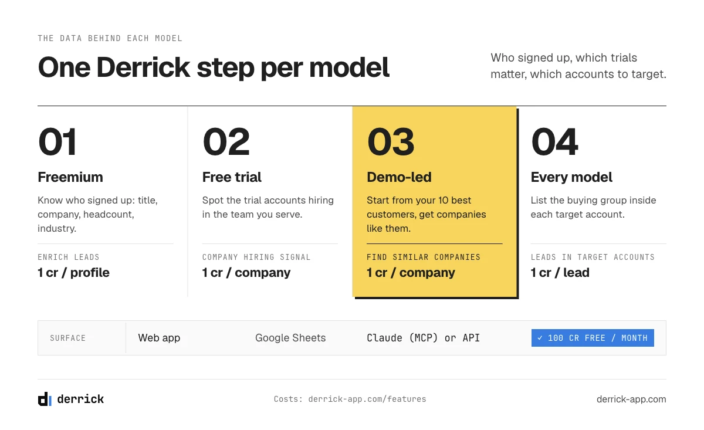
Task: Click the derrick brand name text
Action: click(x=80, y=399)
